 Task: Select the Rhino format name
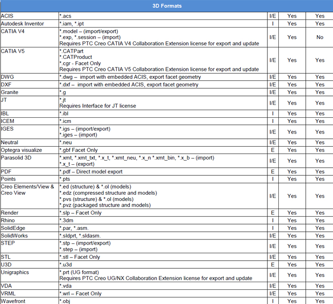(8, 220)
